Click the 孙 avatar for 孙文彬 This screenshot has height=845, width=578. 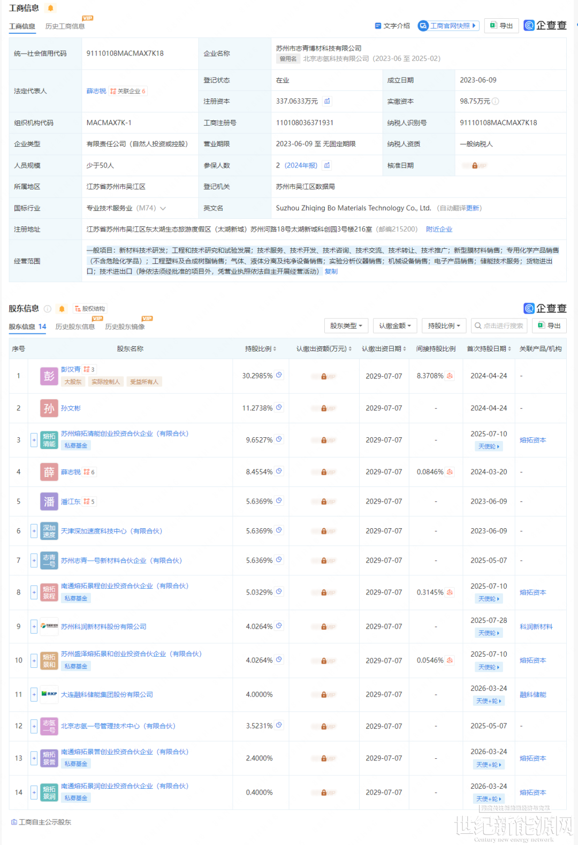point(49,408)
